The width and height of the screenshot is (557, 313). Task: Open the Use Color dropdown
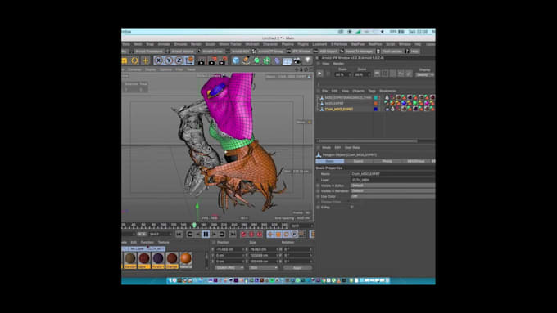pos(392,196)
